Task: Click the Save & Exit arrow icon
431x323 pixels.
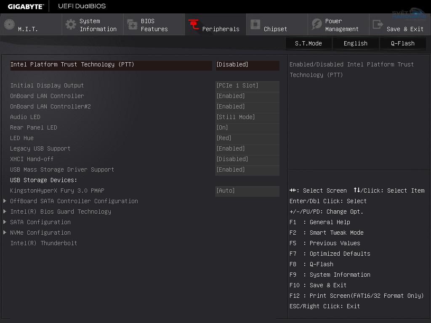Action: 378,24
